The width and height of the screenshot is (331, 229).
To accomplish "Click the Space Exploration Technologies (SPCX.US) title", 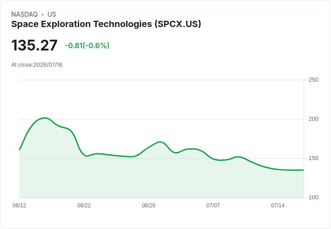I will point(106,24).
